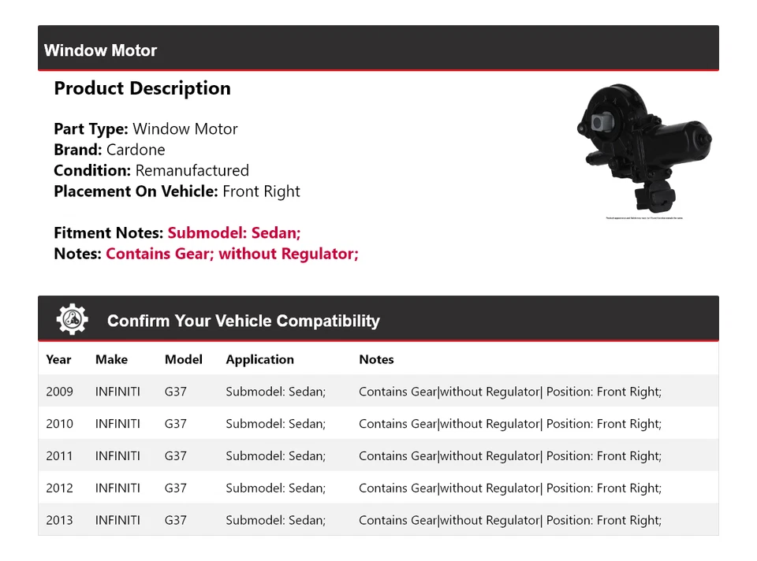Click the Window Motor header bar
757x561 pixels.
pos(378,50)
